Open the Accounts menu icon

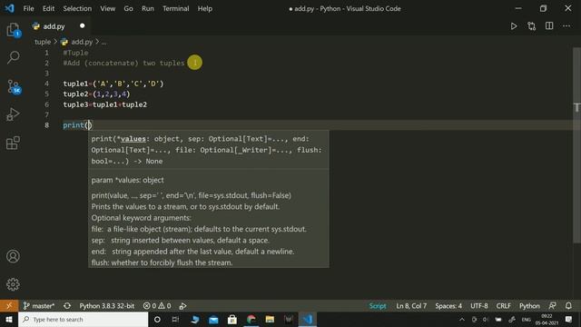click(x=13, y=256)
